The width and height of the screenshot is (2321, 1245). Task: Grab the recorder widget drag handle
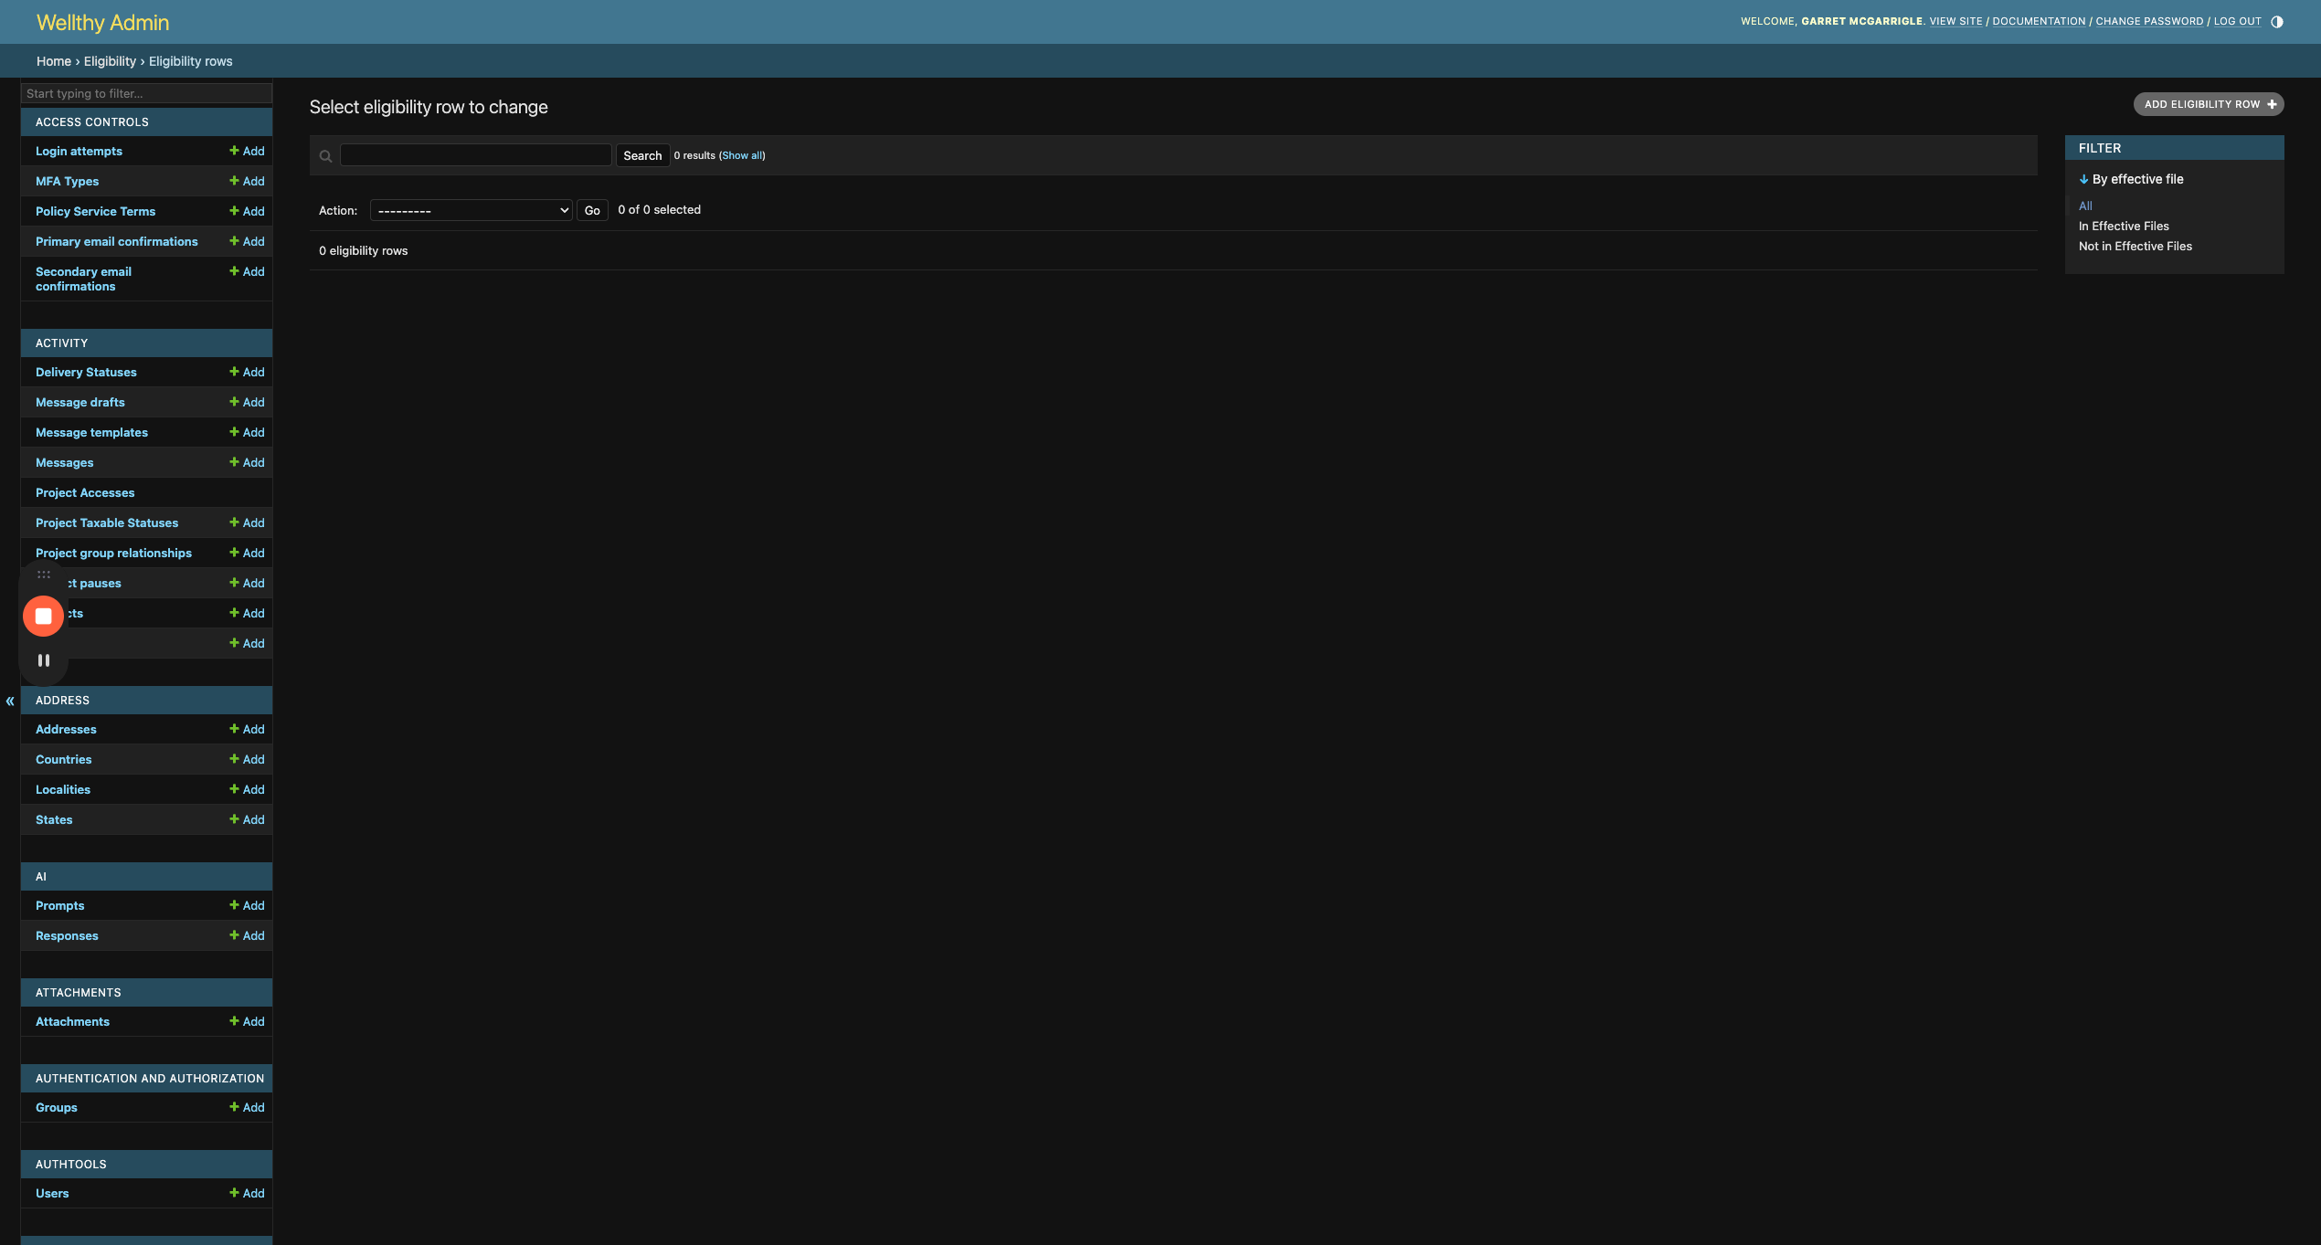click(x=43, y=575)
